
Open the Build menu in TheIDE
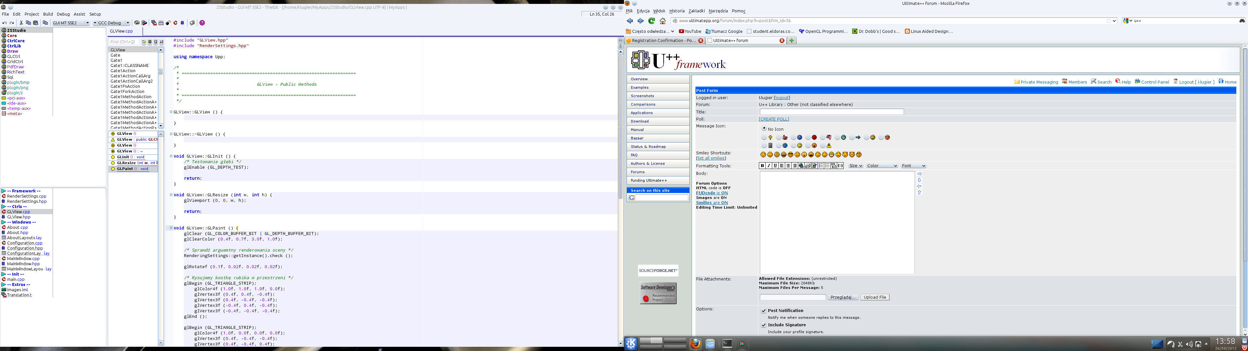click(48, 14)
